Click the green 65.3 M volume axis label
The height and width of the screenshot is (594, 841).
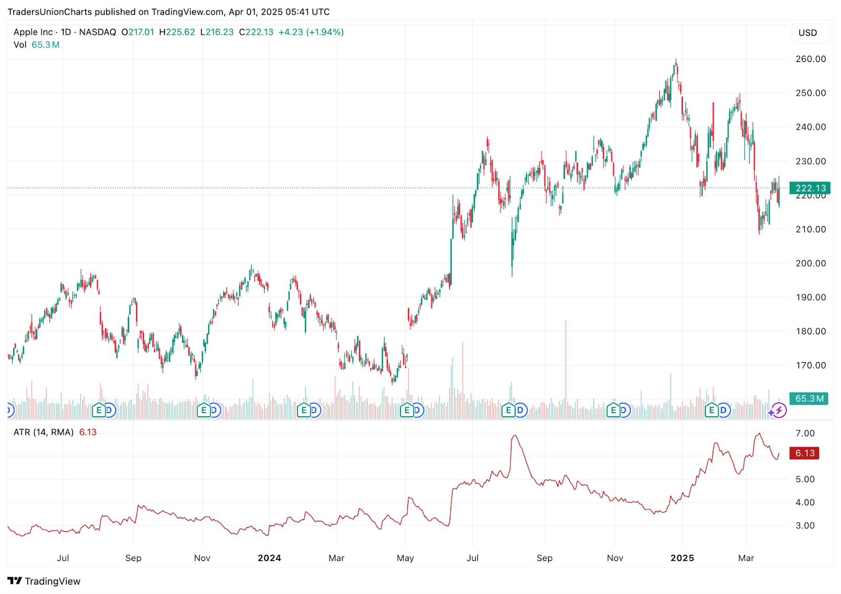pos(809,398)
